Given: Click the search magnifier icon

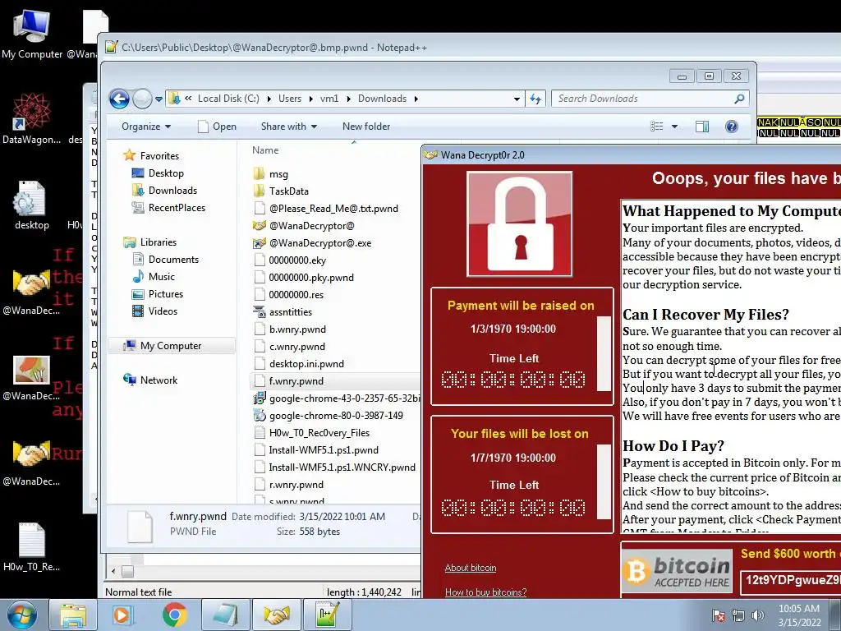Looking at the screenshot, I should 739,99.
